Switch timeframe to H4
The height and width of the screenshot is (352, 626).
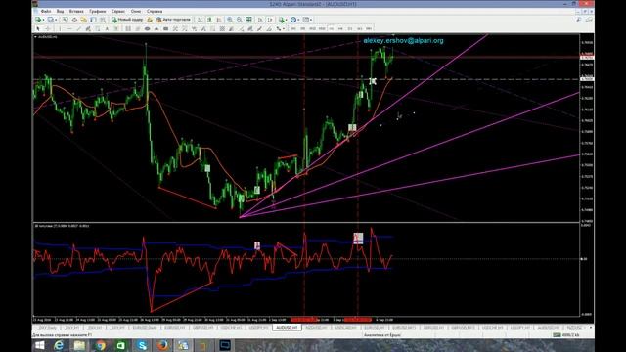340,28
